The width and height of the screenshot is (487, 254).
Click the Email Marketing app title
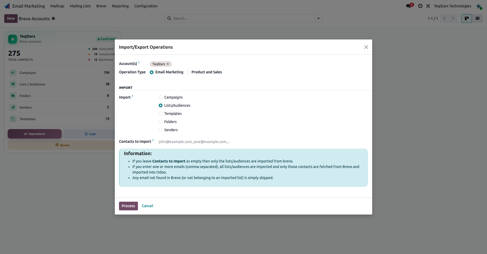28,6
